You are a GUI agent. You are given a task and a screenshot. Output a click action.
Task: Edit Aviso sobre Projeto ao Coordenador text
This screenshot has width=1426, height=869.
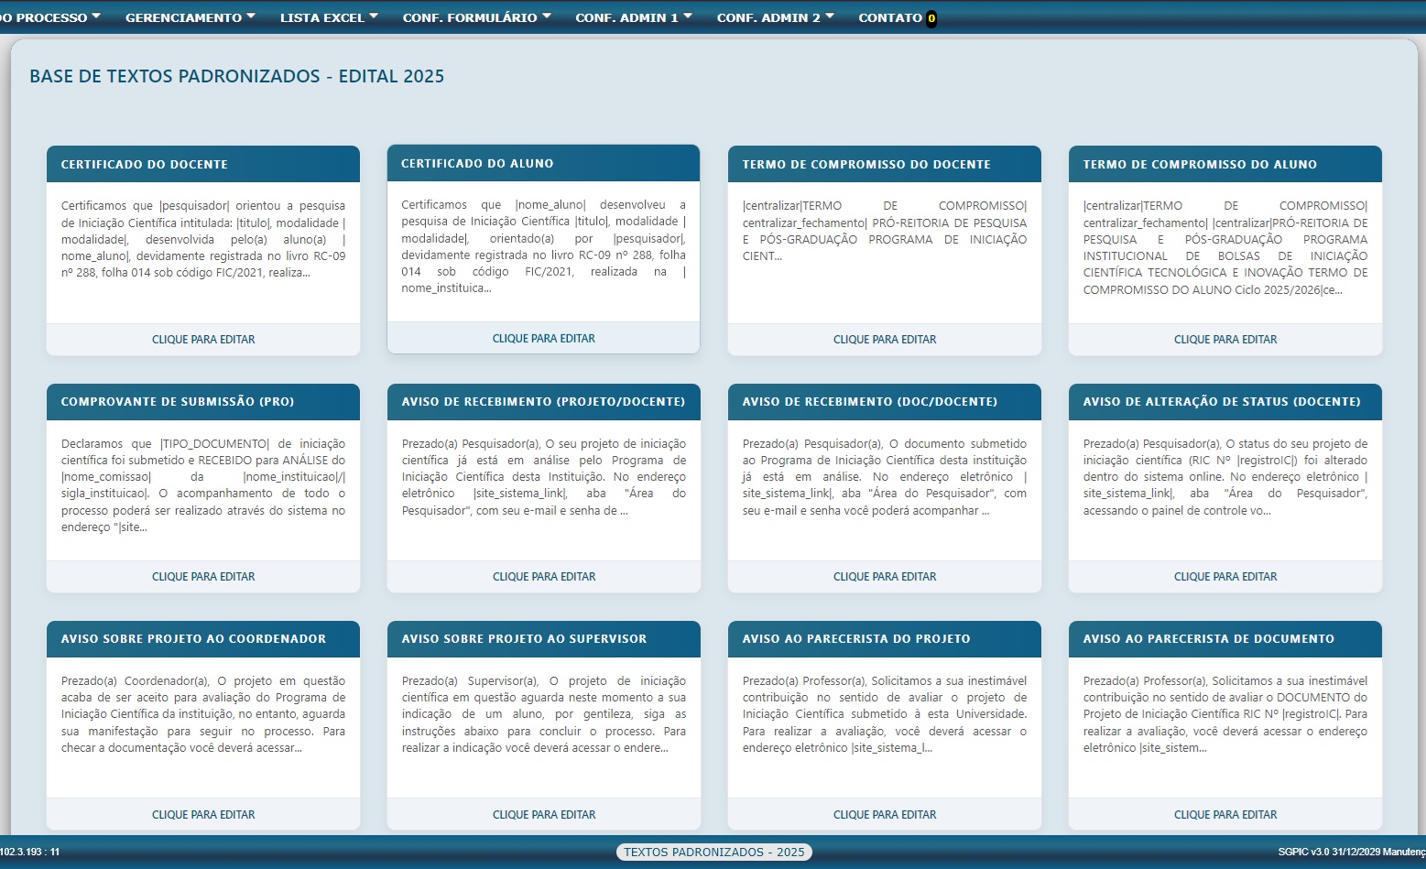pyautogui.click(x=203, y=815)
